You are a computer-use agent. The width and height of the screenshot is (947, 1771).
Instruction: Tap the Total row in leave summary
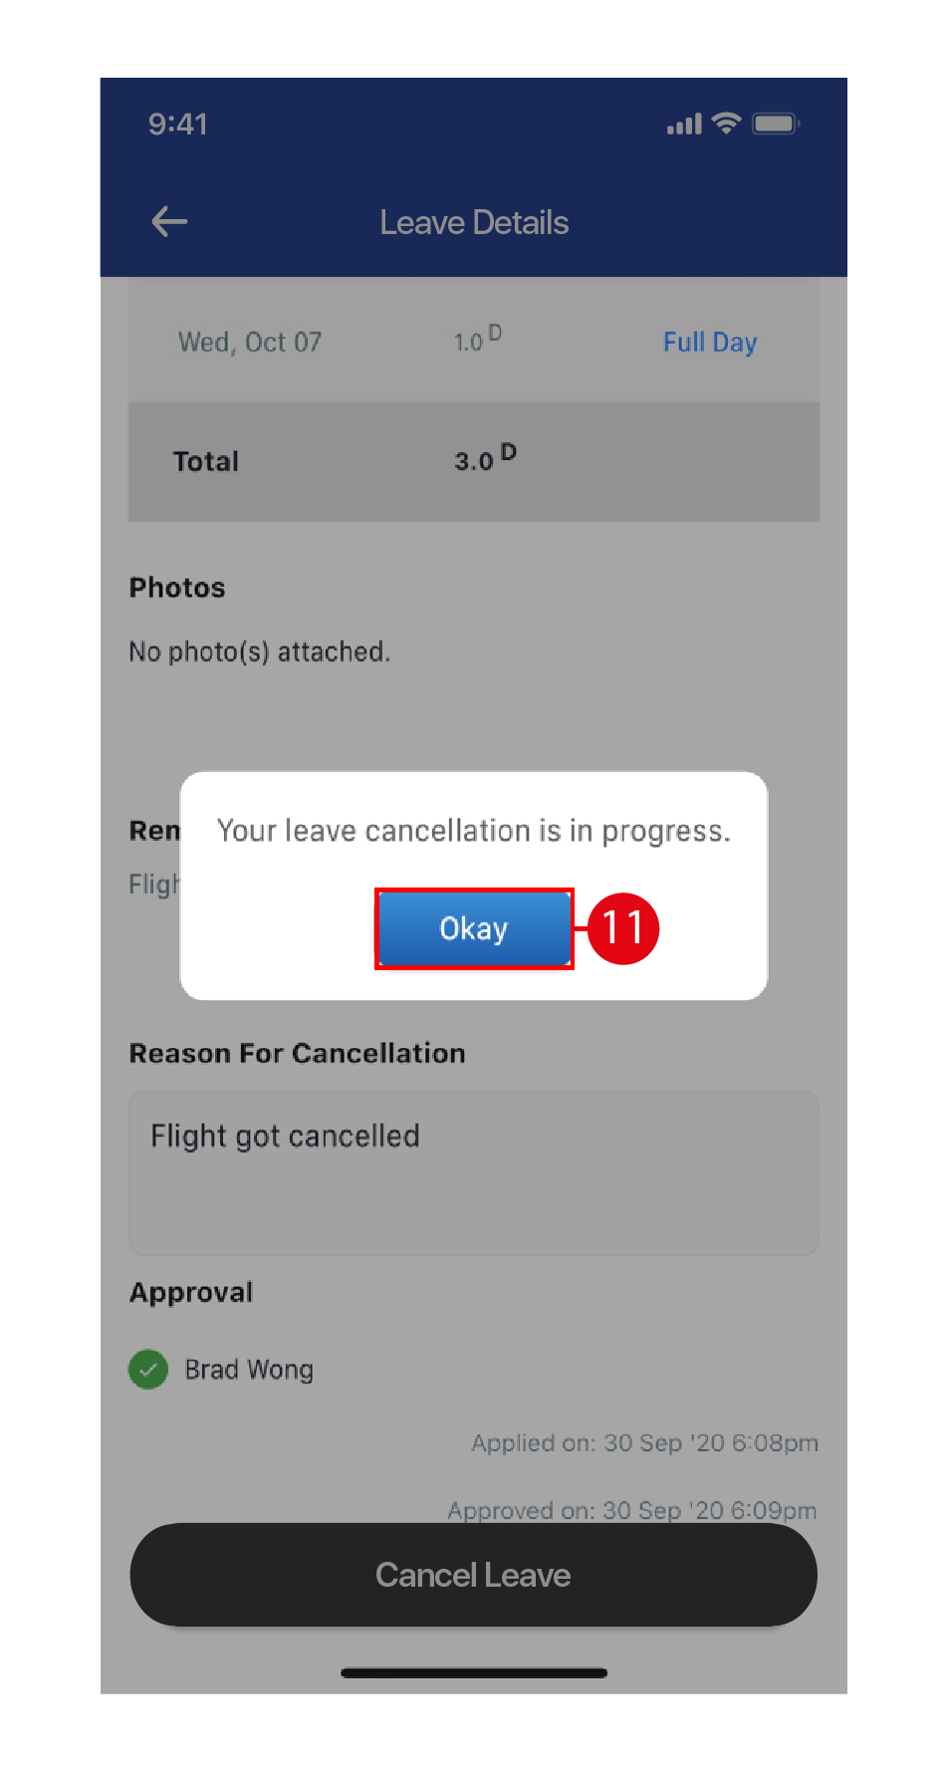[x=473, y=461]
